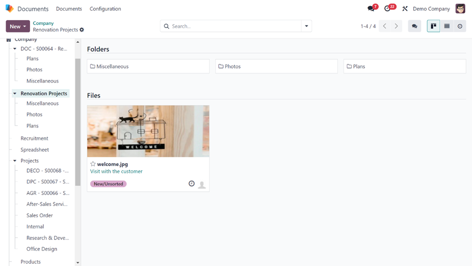The height and width of the screenshot is (266, 472).
Task: Click inside the Search field
Action: [x=236, y=26]
